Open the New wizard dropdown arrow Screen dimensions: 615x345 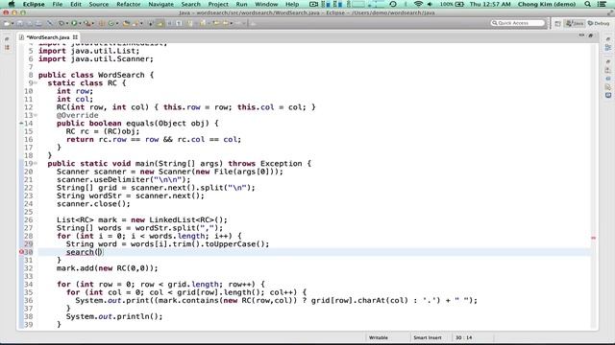point(12,23)
